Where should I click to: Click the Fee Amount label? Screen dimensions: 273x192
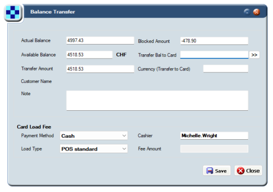(x=149, y=149)
